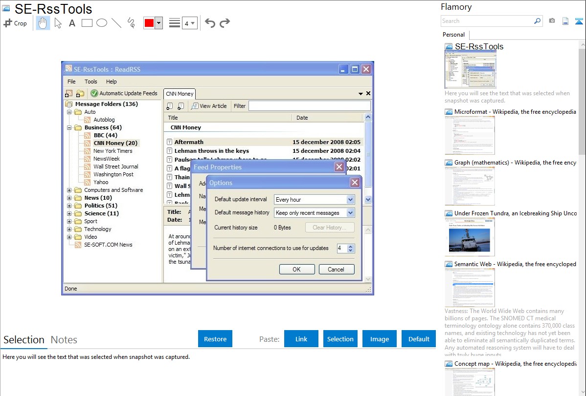Open the color picker dropdown arrow
Viewport: 586px width, 396px height.
[x=158, y=23]
